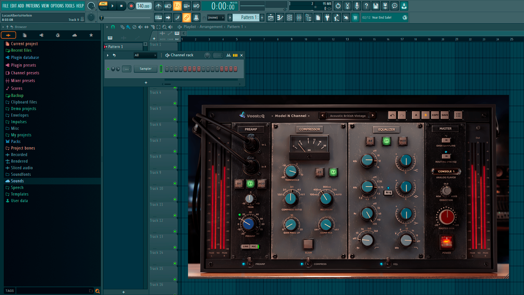
Task: Select the playlist pencil draw tool
Action: (122, 27)
